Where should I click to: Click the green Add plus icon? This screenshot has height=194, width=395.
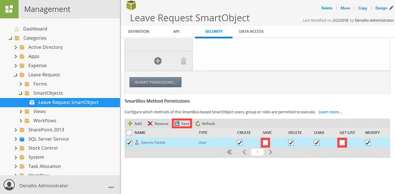click(x=130, y=124)
